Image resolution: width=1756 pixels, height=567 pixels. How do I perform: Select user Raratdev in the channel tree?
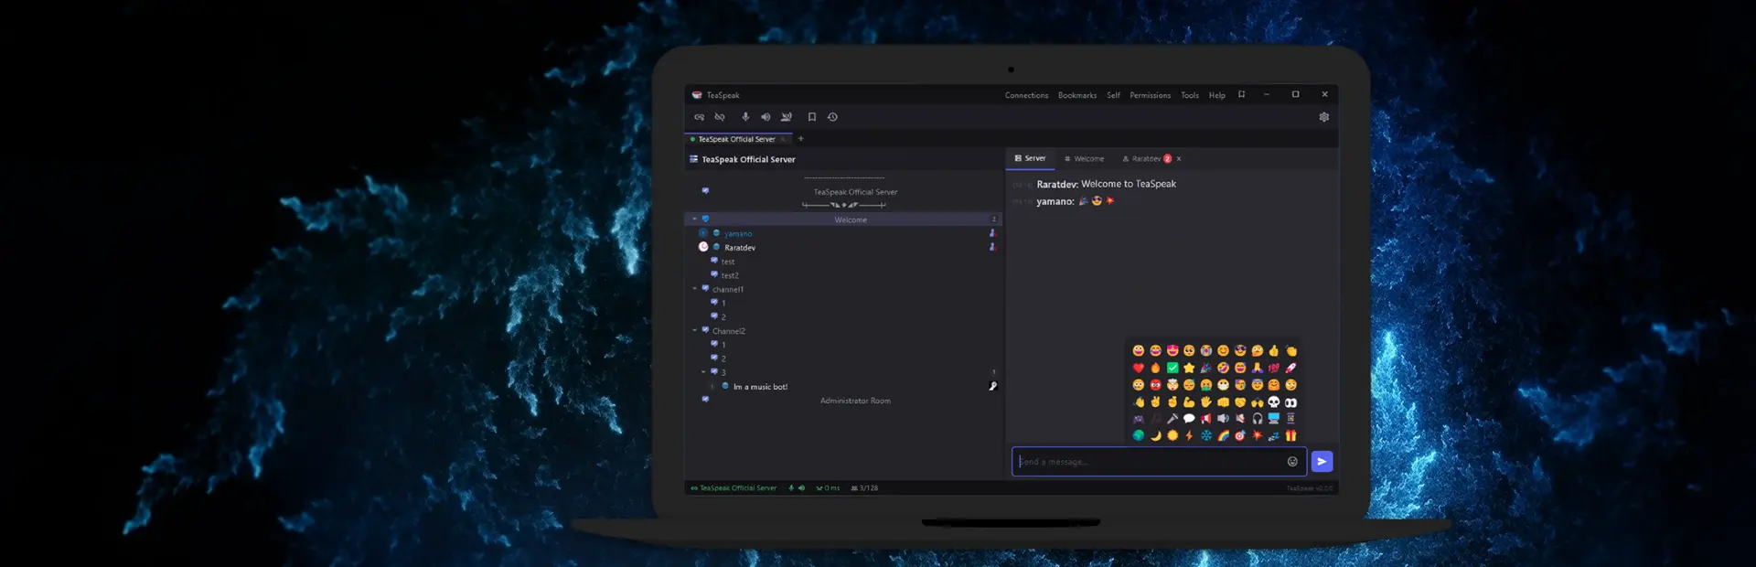click(x=740, y=248)
